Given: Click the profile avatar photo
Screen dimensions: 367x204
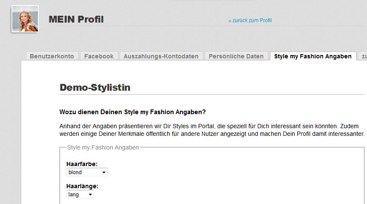Looking at the screenshot, I should point(25,19).
